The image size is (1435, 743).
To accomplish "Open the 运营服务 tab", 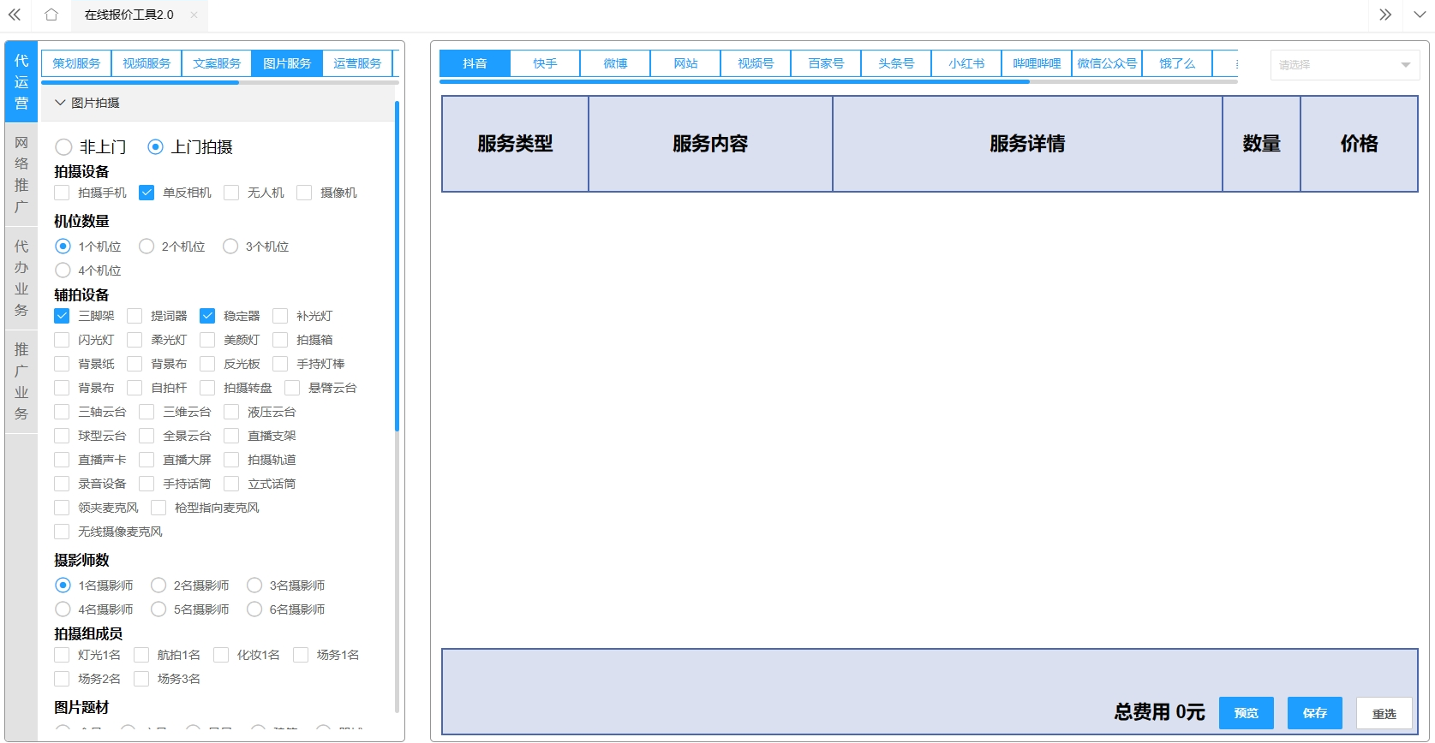I will 357,63.
